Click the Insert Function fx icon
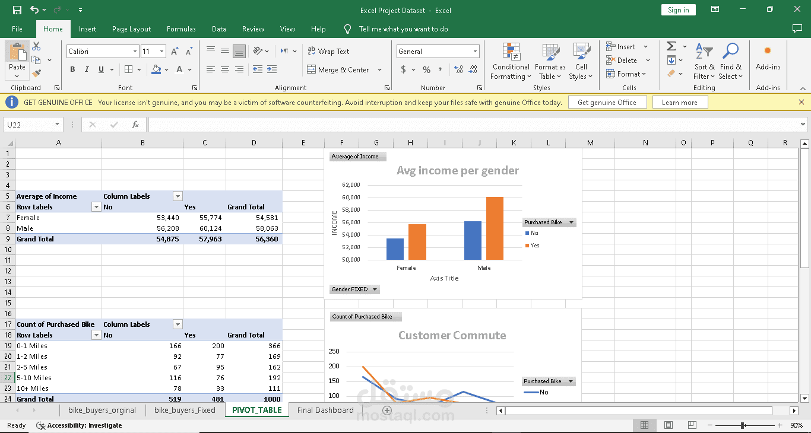This screenshot has width=811, height=433. (x=135, y=125)
